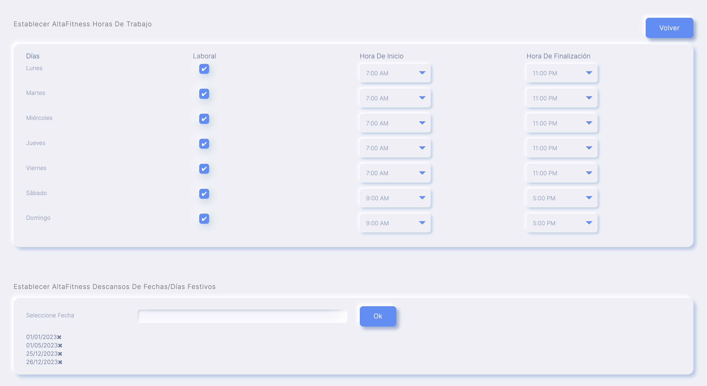The height and width of the screenshot is (386, 707).
Task: Open Sábado end time 5:00 PM dropdown
Action: (x=562, y=198)
